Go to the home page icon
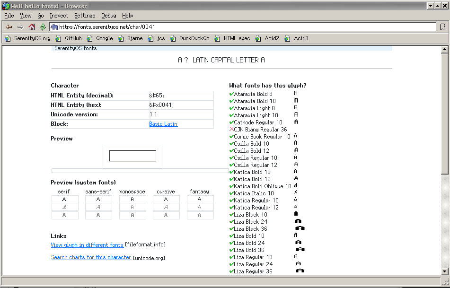This screenshot has height=288, width=450. click(x=32, y=27)
